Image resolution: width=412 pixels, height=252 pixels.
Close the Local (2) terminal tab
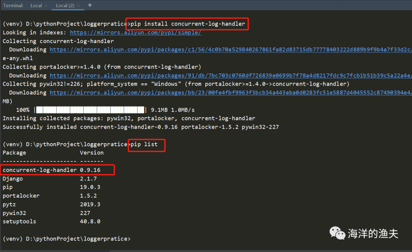(78, 6)
